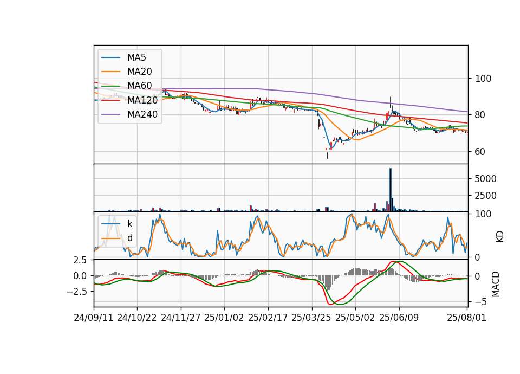Screen dimensions: 520x374
Task: Click the MA240 legend label
Action: point(142,114)
